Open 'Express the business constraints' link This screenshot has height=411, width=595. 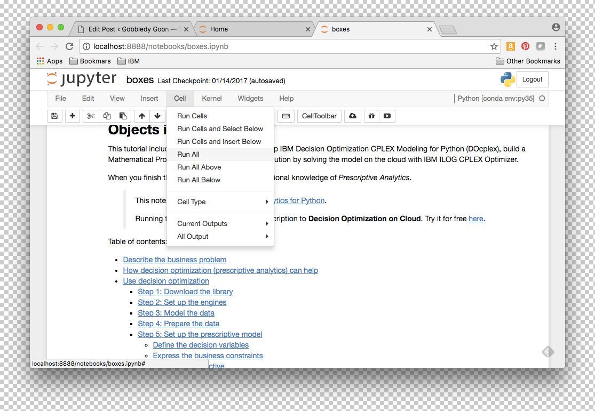(208, 356)
